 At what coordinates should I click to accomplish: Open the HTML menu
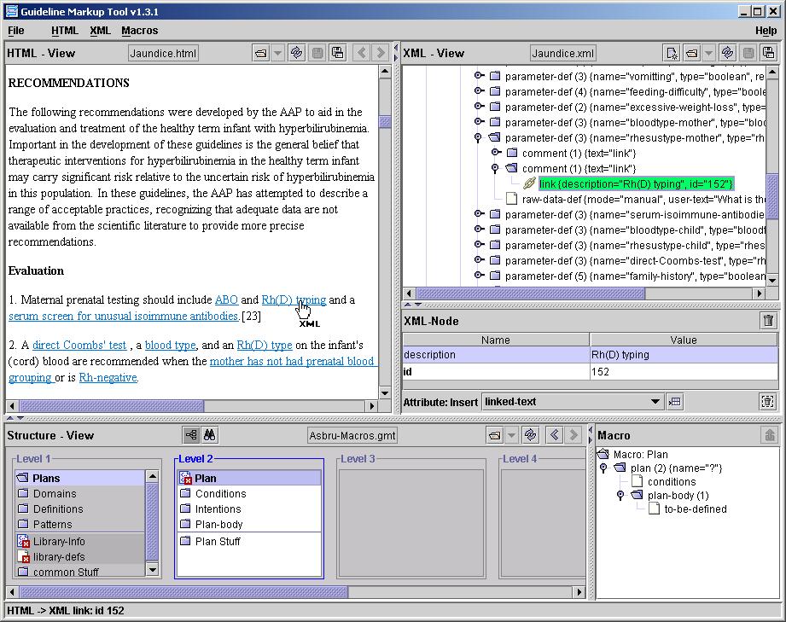coord(65,31)
